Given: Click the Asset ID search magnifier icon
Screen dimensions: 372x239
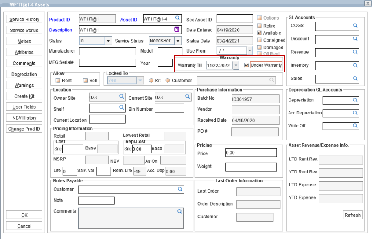Looking at the screenshot, I should click(x=177, y=18).
